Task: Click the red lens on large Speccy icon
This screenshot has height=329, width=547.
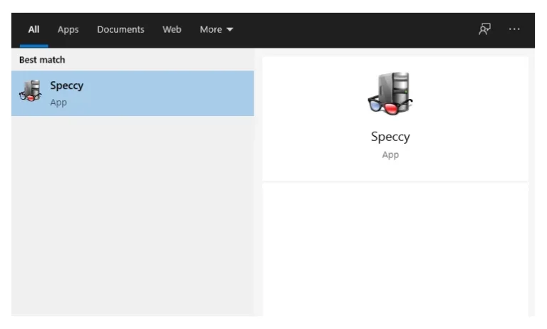Action: (391, 108)
